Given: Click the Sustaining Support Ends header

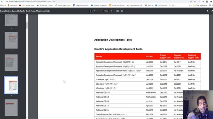Looking at the screenshot, I should tap(193, 57).
